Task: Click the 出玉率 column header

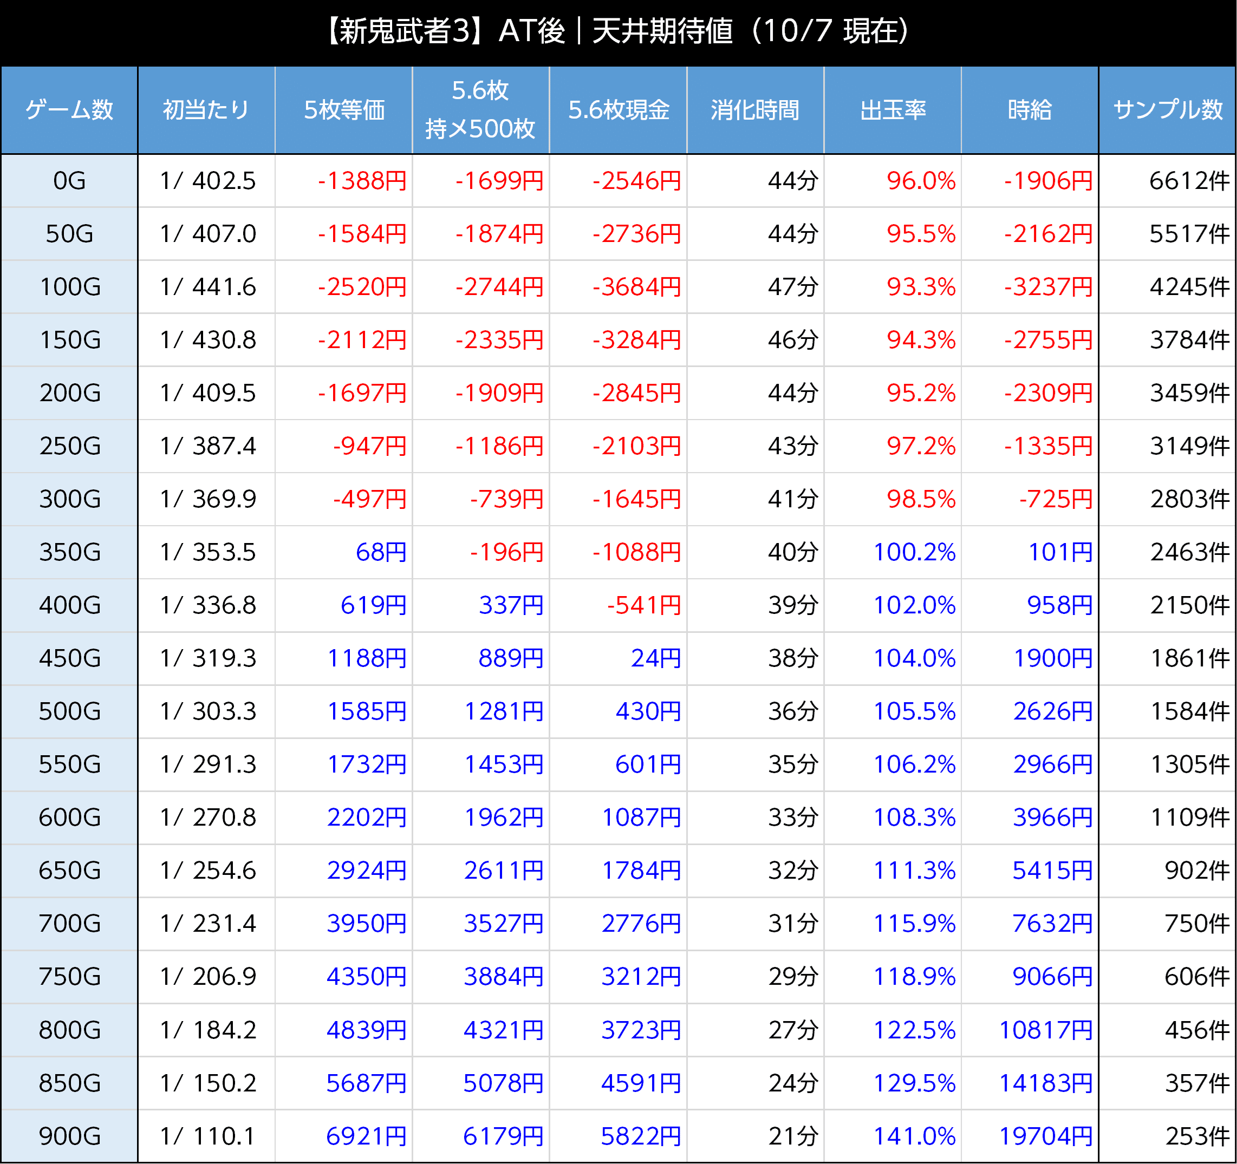Action: pyautogui.click(x=893, y=110)
